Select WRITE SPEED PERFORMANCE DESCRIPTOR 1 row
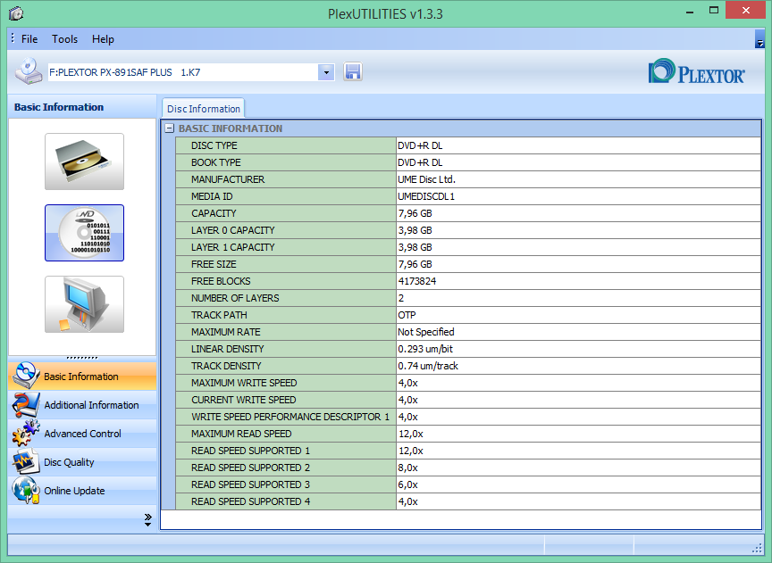Screen dimensions: 772x563 click(x=468, y=417)
